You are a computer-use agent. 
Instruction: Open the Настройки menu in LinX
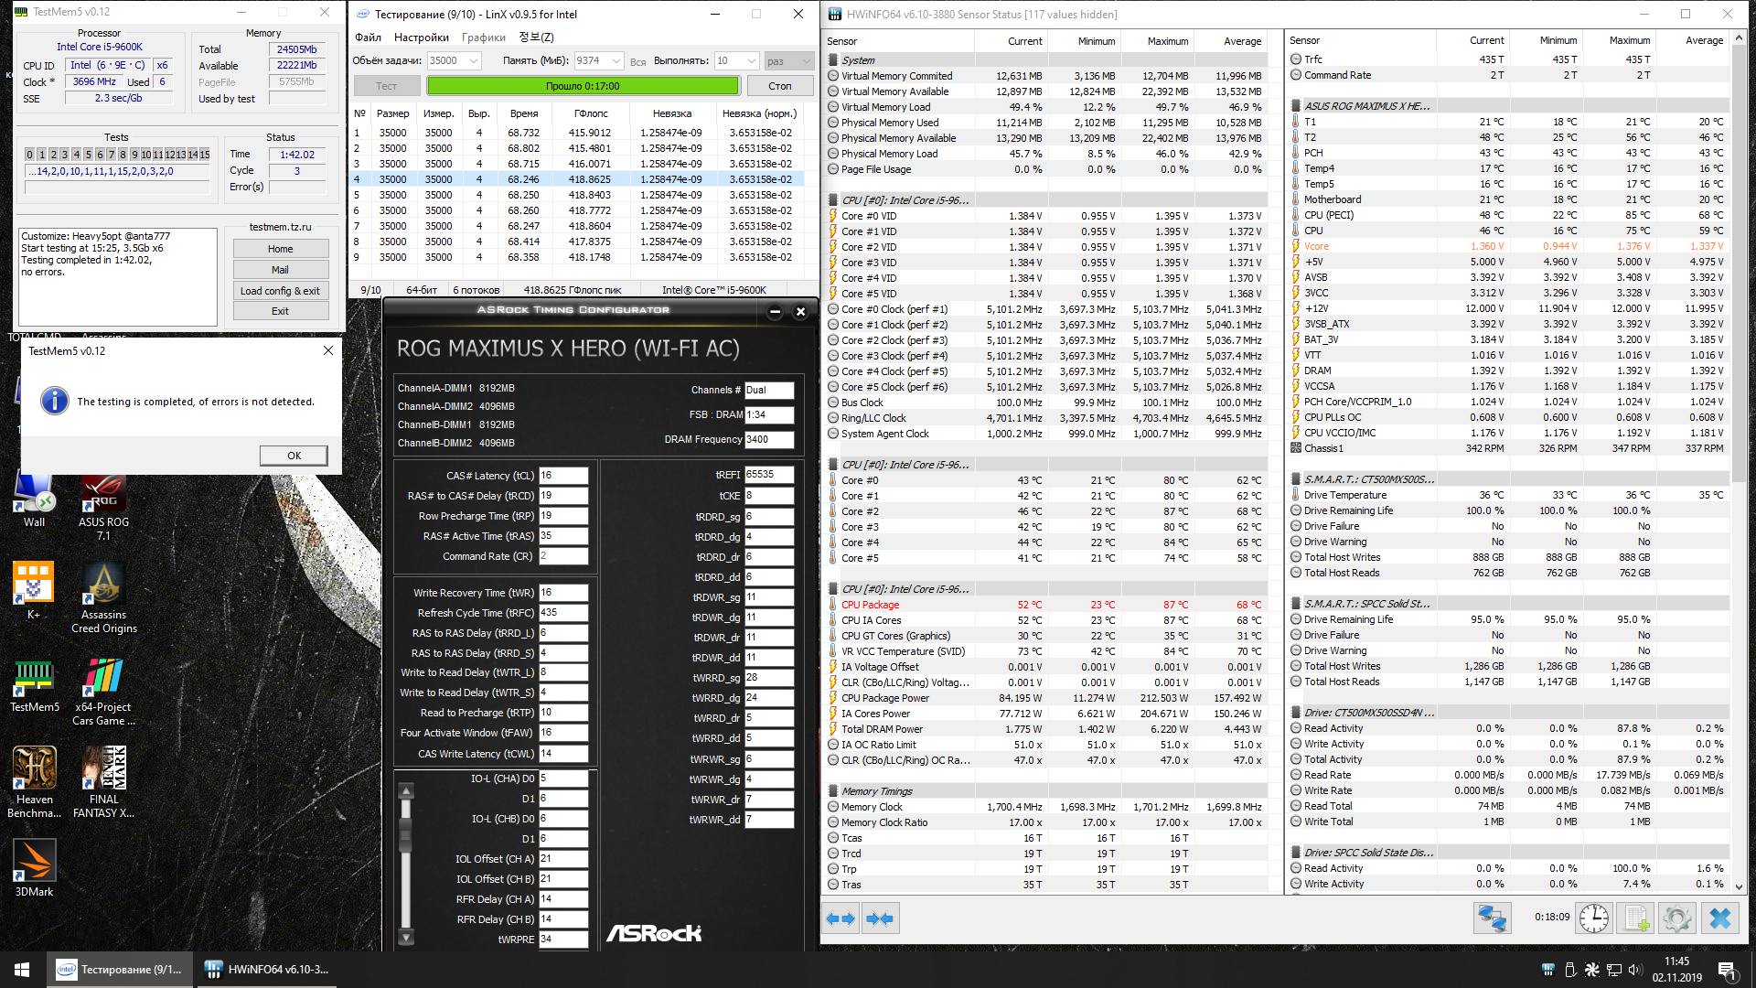coord(421,38)
